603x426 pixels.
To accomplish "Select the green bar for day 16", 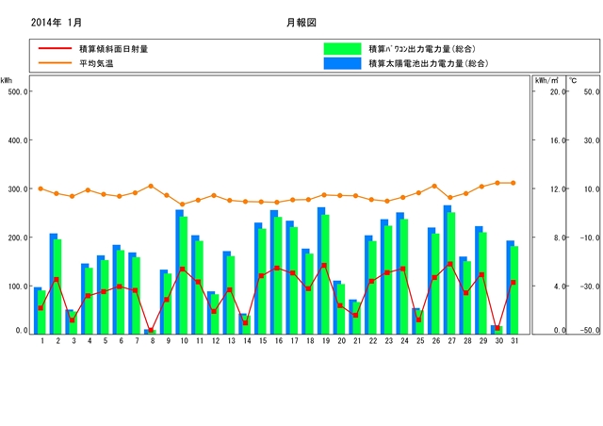I will point(279,275).
